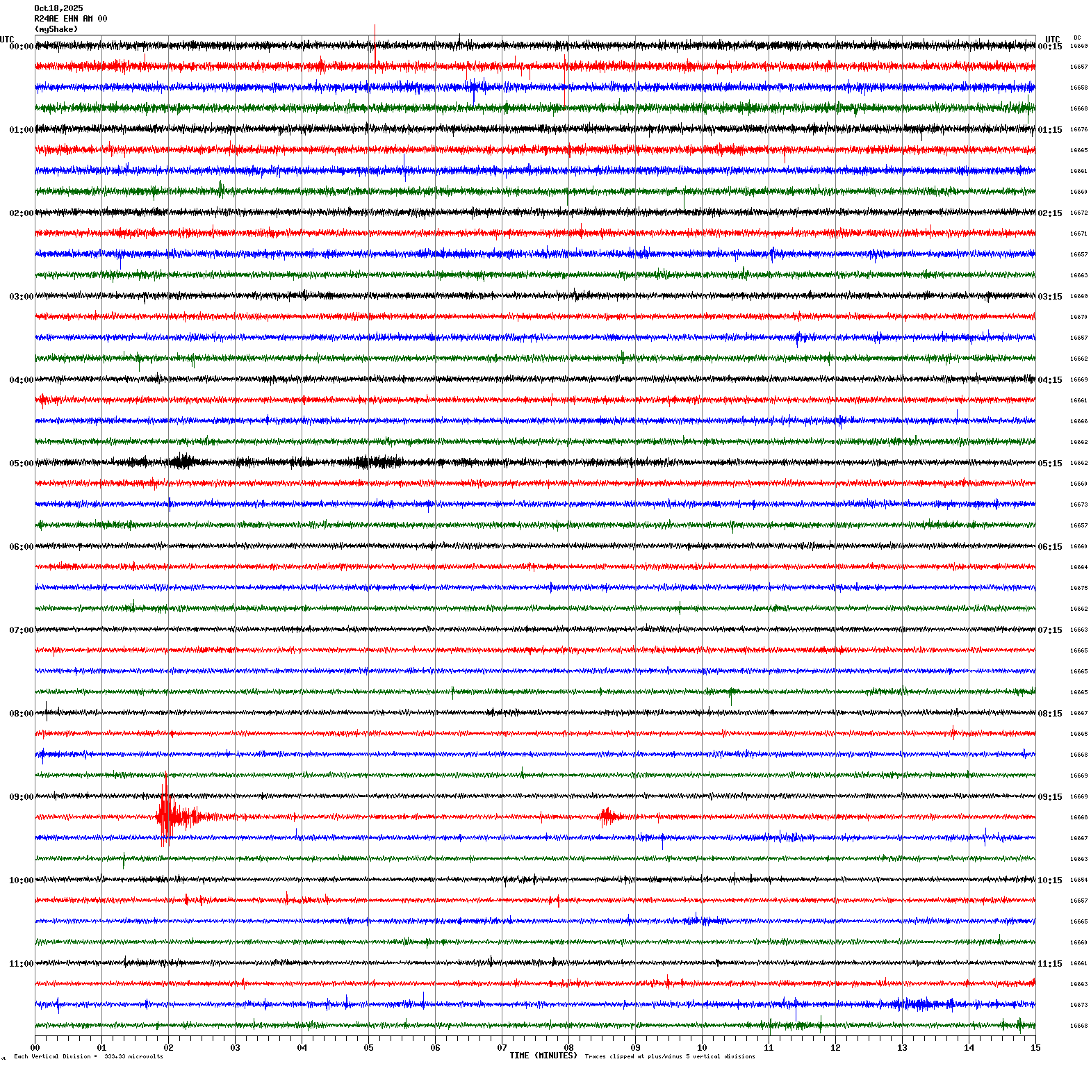Click the 06 minute tick label on bottom axis
Image resolution: width=1091 pixels, height=1066 pixels.
436,1048
